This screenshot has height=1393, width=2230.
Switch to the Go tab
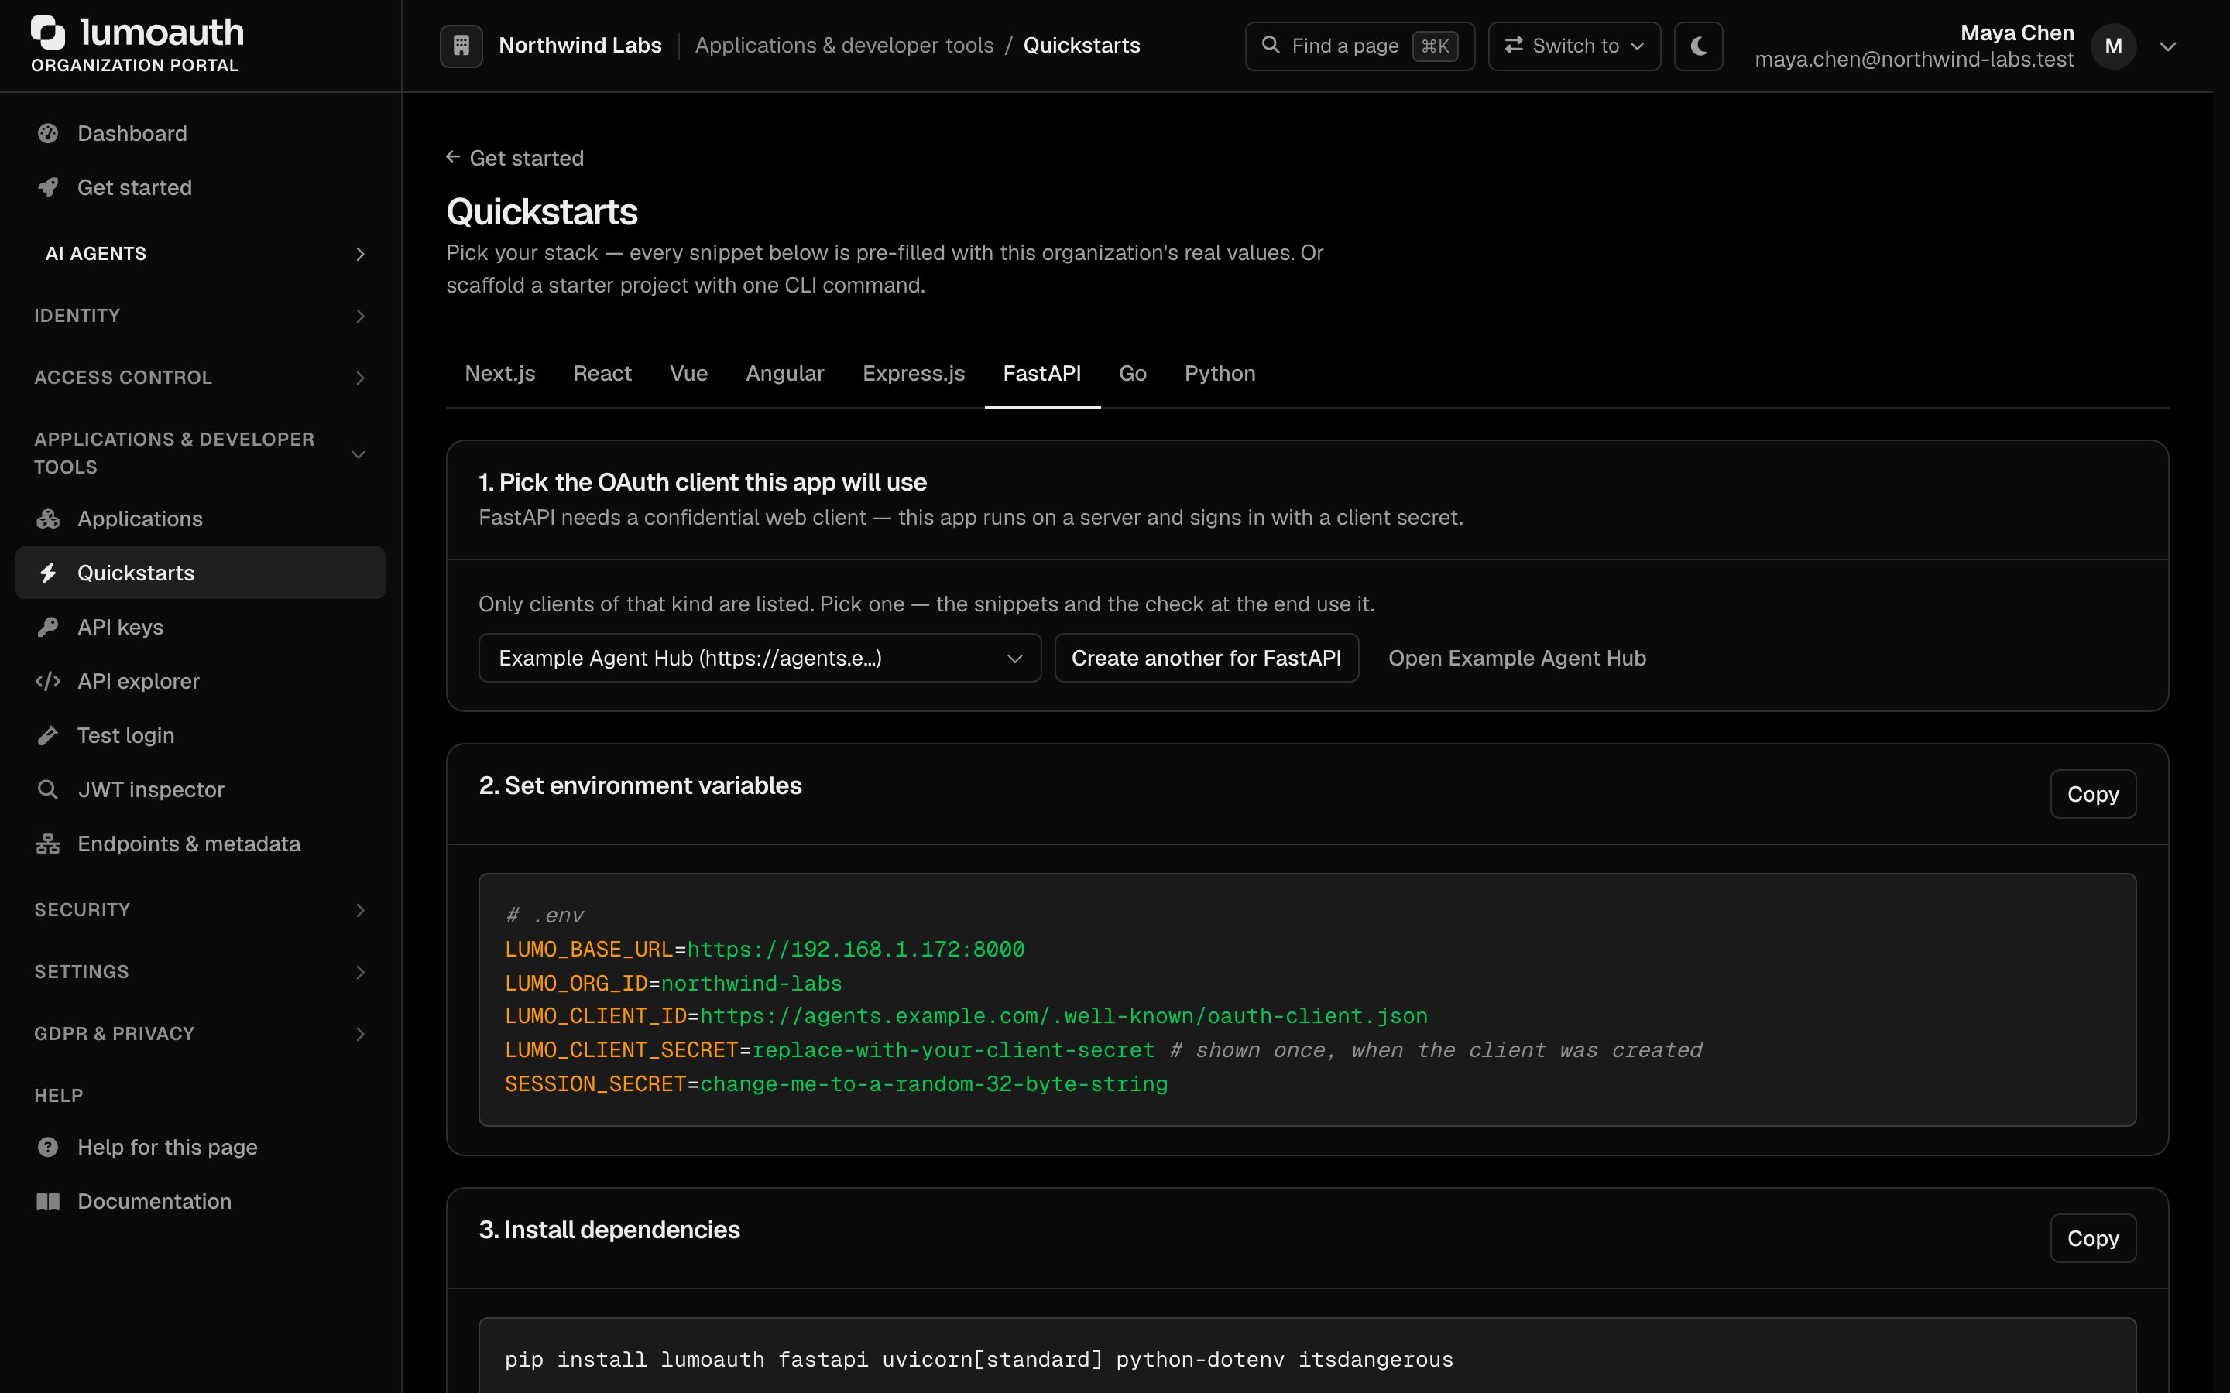1133,373
